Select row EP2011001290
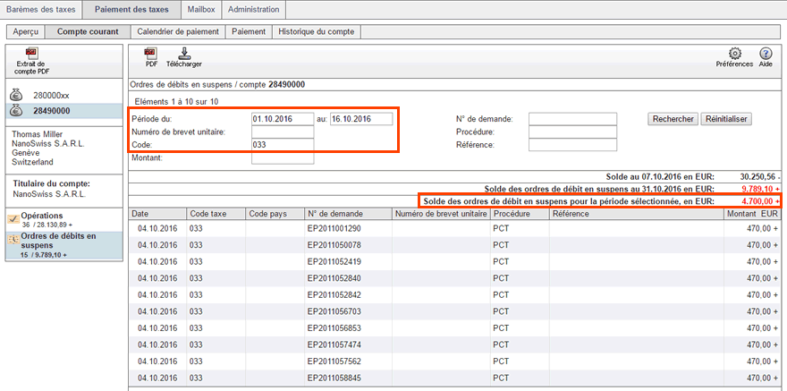The image size is (787, 391). point(455,228)
